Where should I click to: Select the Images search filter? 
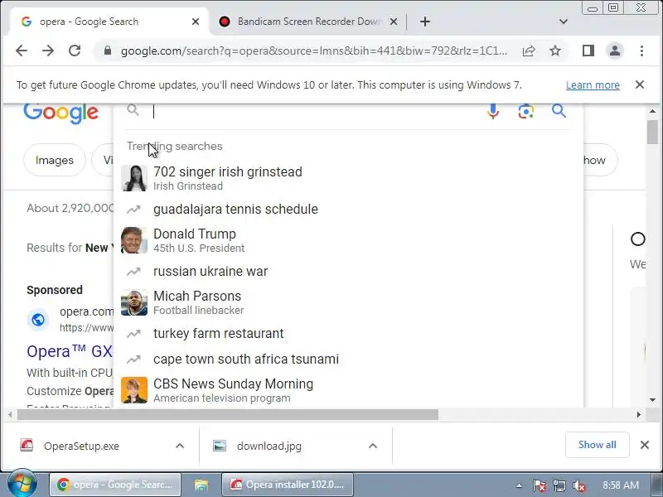click(55, 160)
